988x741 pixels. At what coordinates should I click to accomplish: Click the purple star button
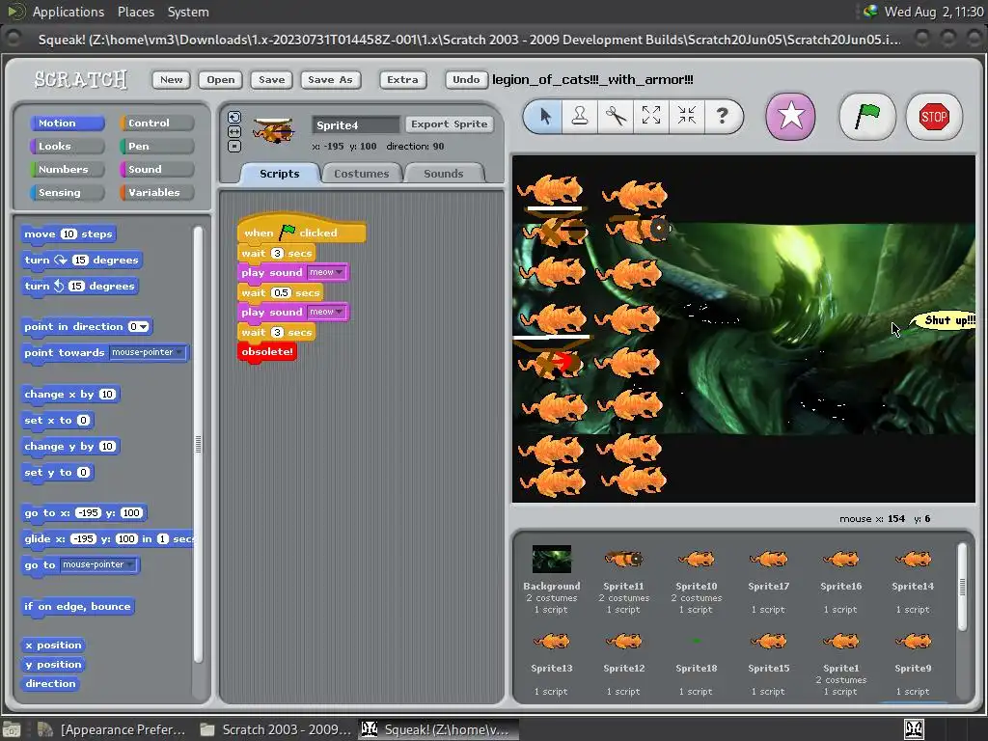pyautogui.click(x=791, y=117)
